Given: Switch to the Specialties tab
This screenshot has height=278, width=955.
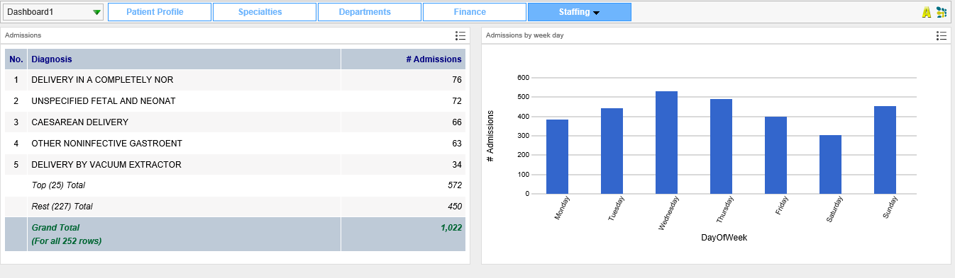Looking at the screenshot, I should click(x=265, y=12).
